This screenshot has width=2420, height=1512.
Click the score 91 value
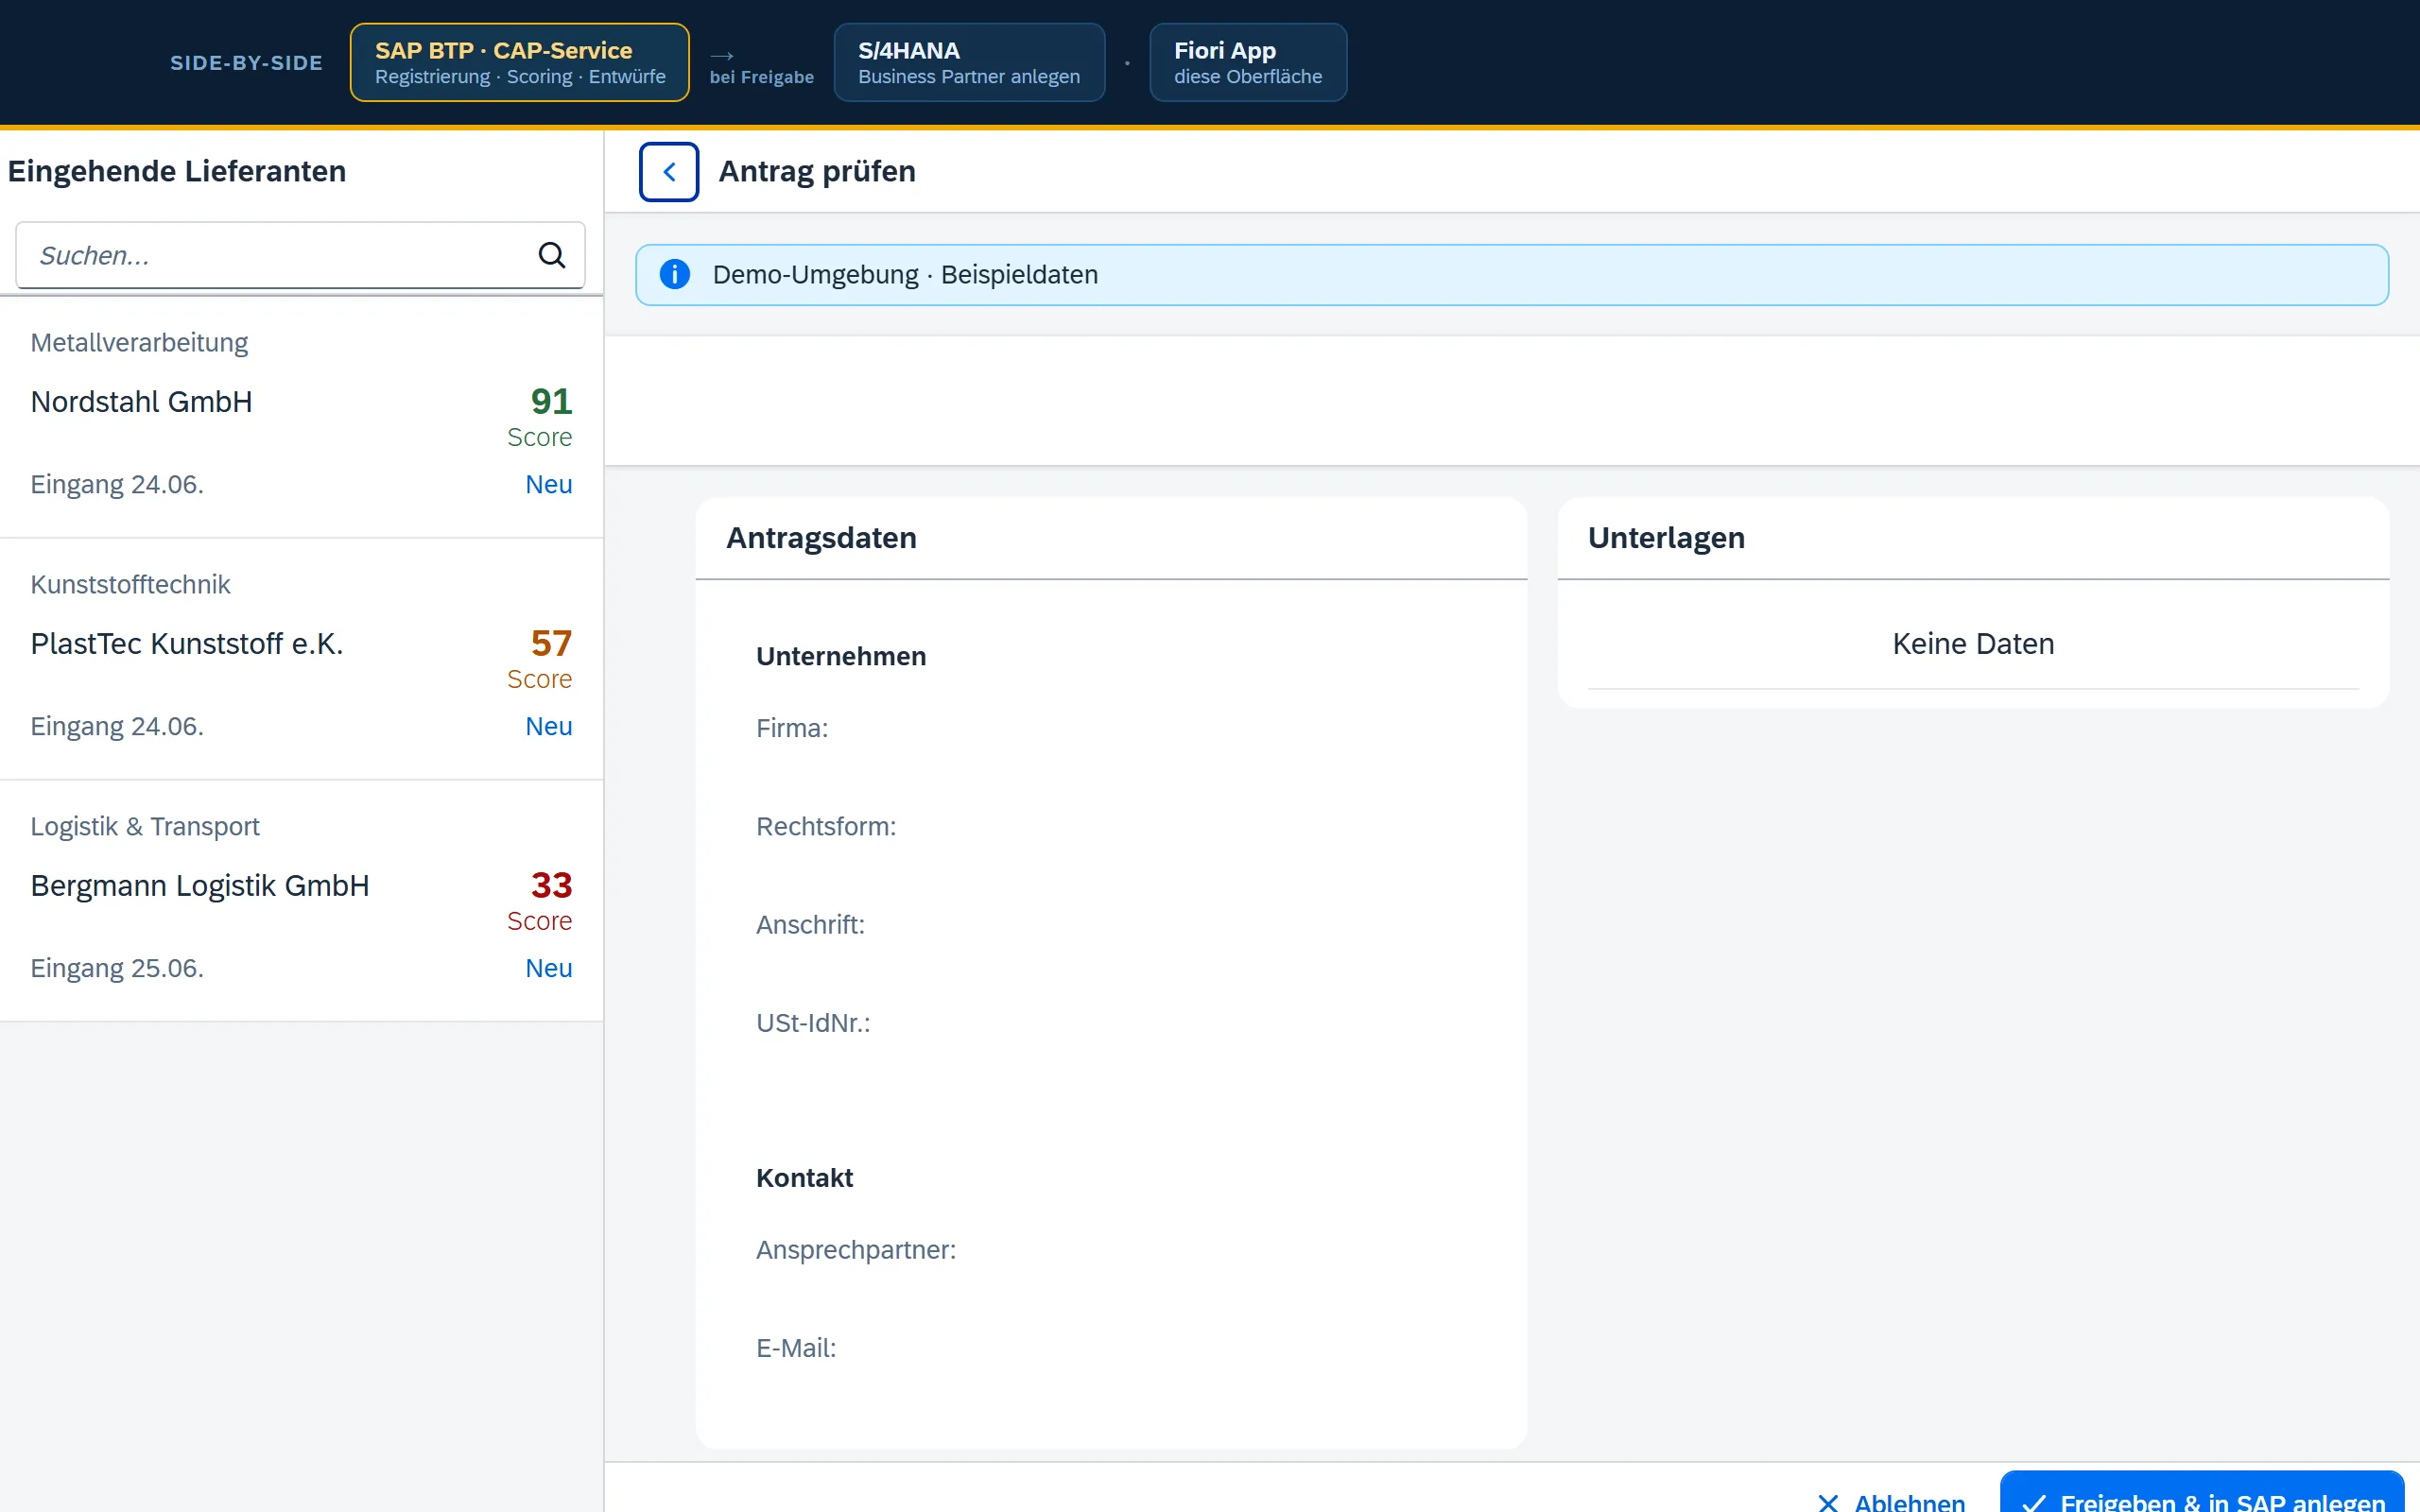(x=551, y=401)
